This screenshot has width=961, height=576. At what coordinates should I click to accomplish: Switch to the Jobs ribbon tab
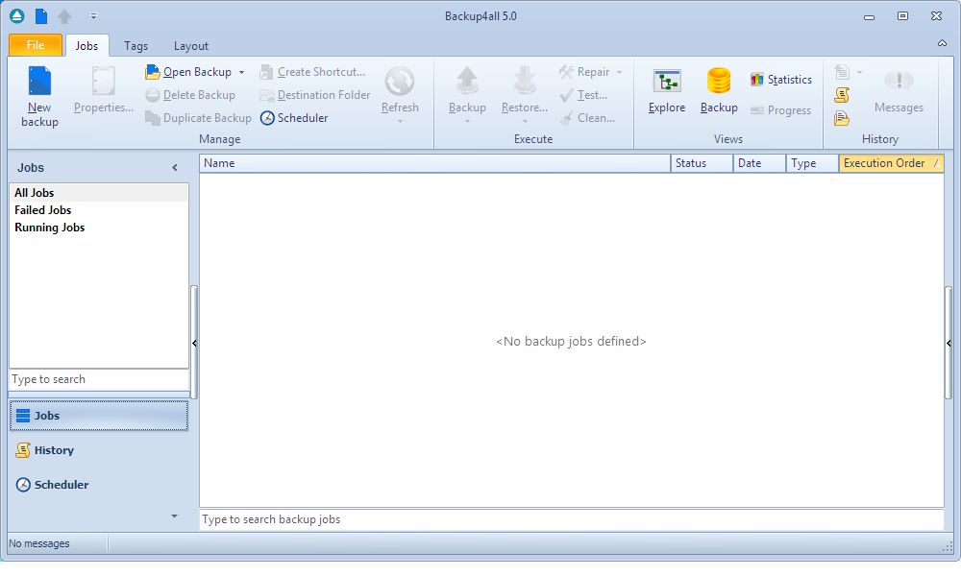click(86, 46)
